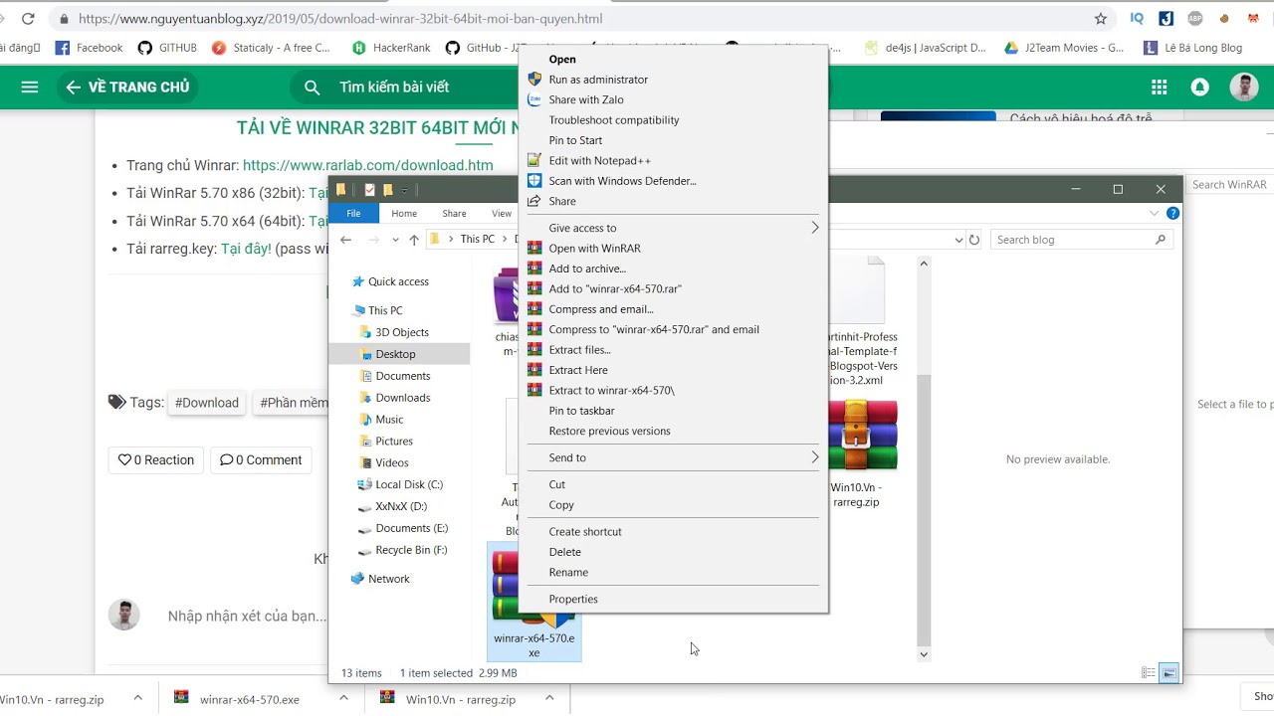Open recent locations dropdown arrow in Explorer
The width and height of the screenshot is (1274, 716).
click(395, 240)
